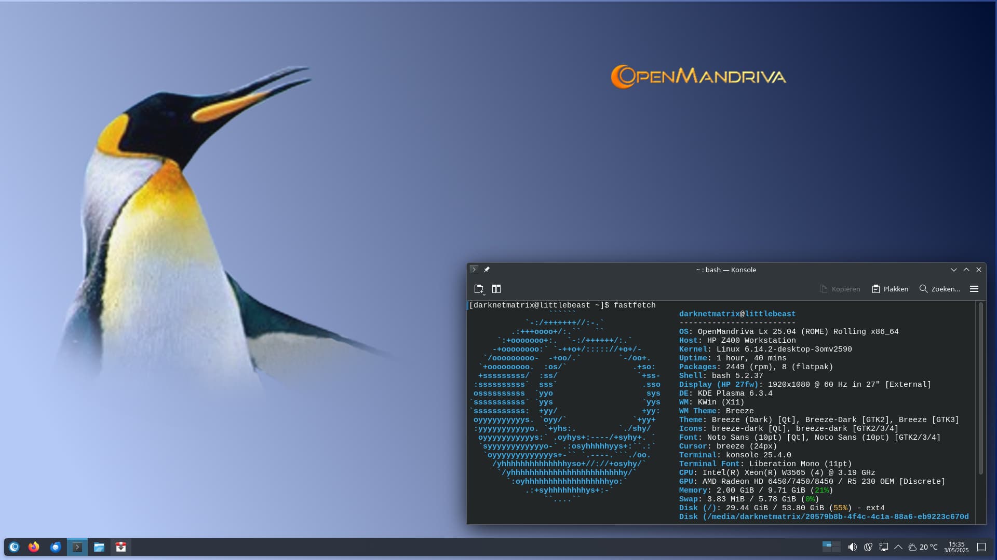Launch Firefox from the taskbar

point(34,547)
